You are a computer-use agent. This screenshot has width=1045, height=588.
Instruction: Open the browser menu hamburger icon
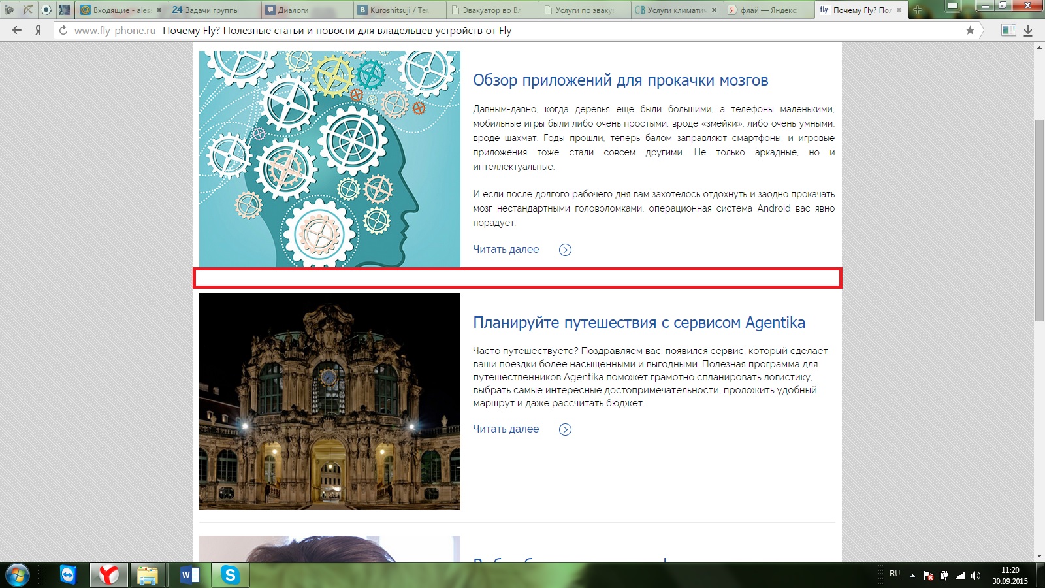954,6
